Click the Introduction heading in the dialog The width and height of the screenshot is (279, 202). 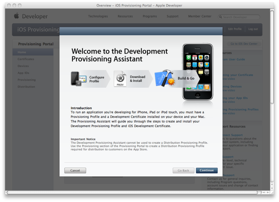pos(81,108)
